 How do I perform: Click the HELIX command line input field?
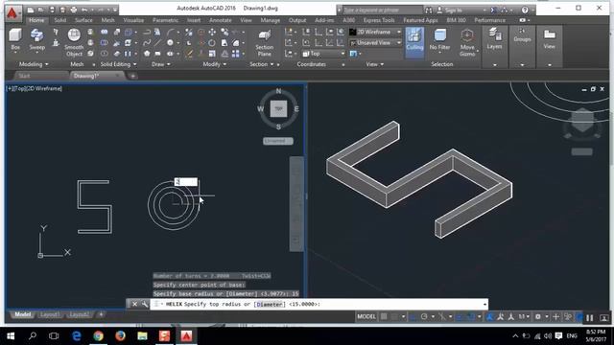coord(319,304)
